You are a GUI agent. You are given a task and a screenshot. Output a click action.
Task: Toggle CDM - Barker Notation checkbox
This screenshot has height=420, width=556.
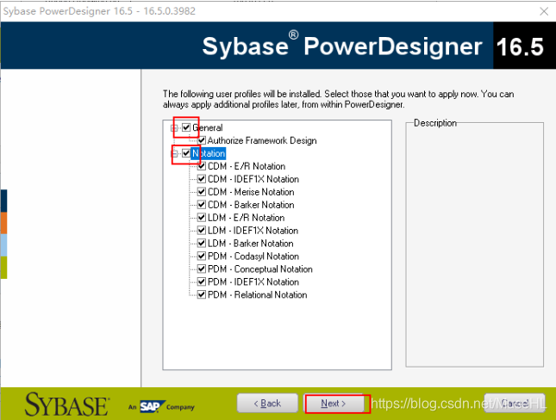coord(202,205)
